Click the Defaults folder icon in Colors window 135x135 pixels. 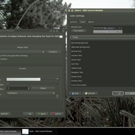[86, 93]
